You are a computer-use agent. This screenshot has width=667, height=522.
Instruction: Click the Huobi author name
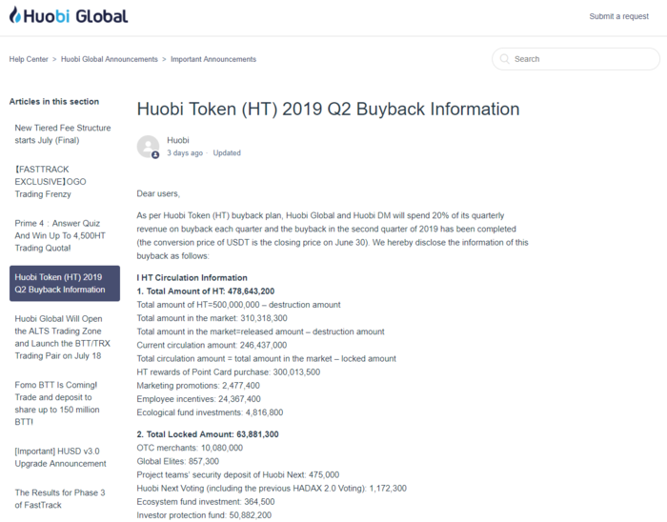pyautogui.click(x=178, y=140)
